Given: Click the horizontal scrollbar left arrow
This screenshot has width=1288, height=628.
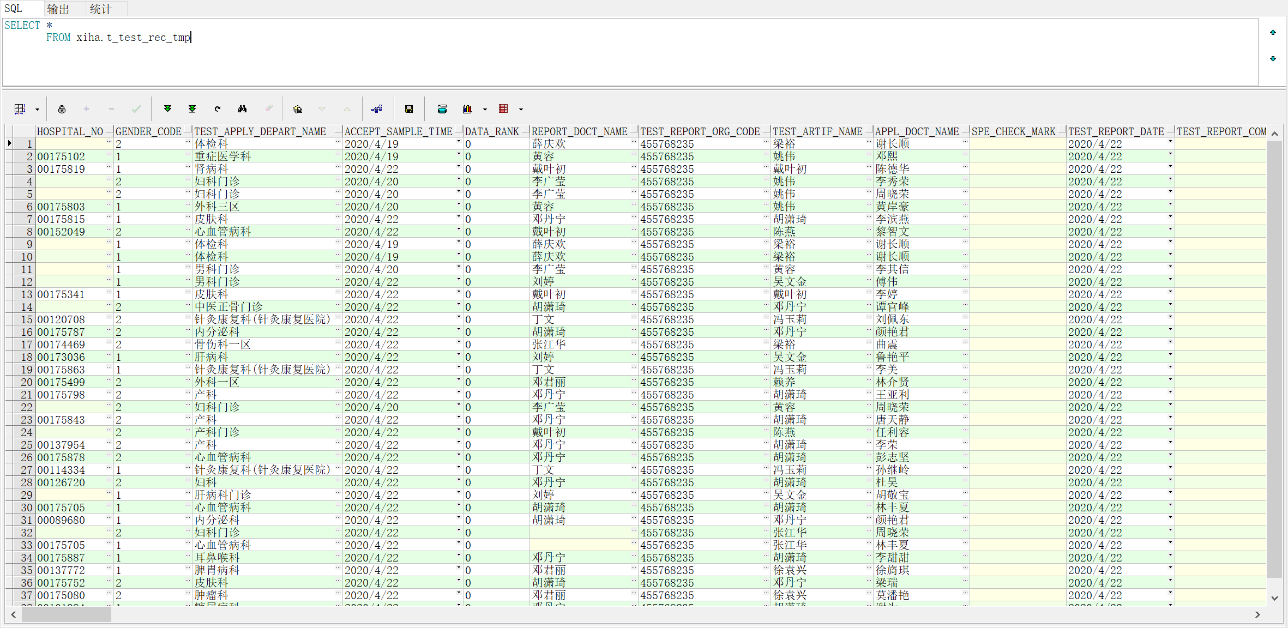Looking at the screenshot, I should [x=13, y=614].
